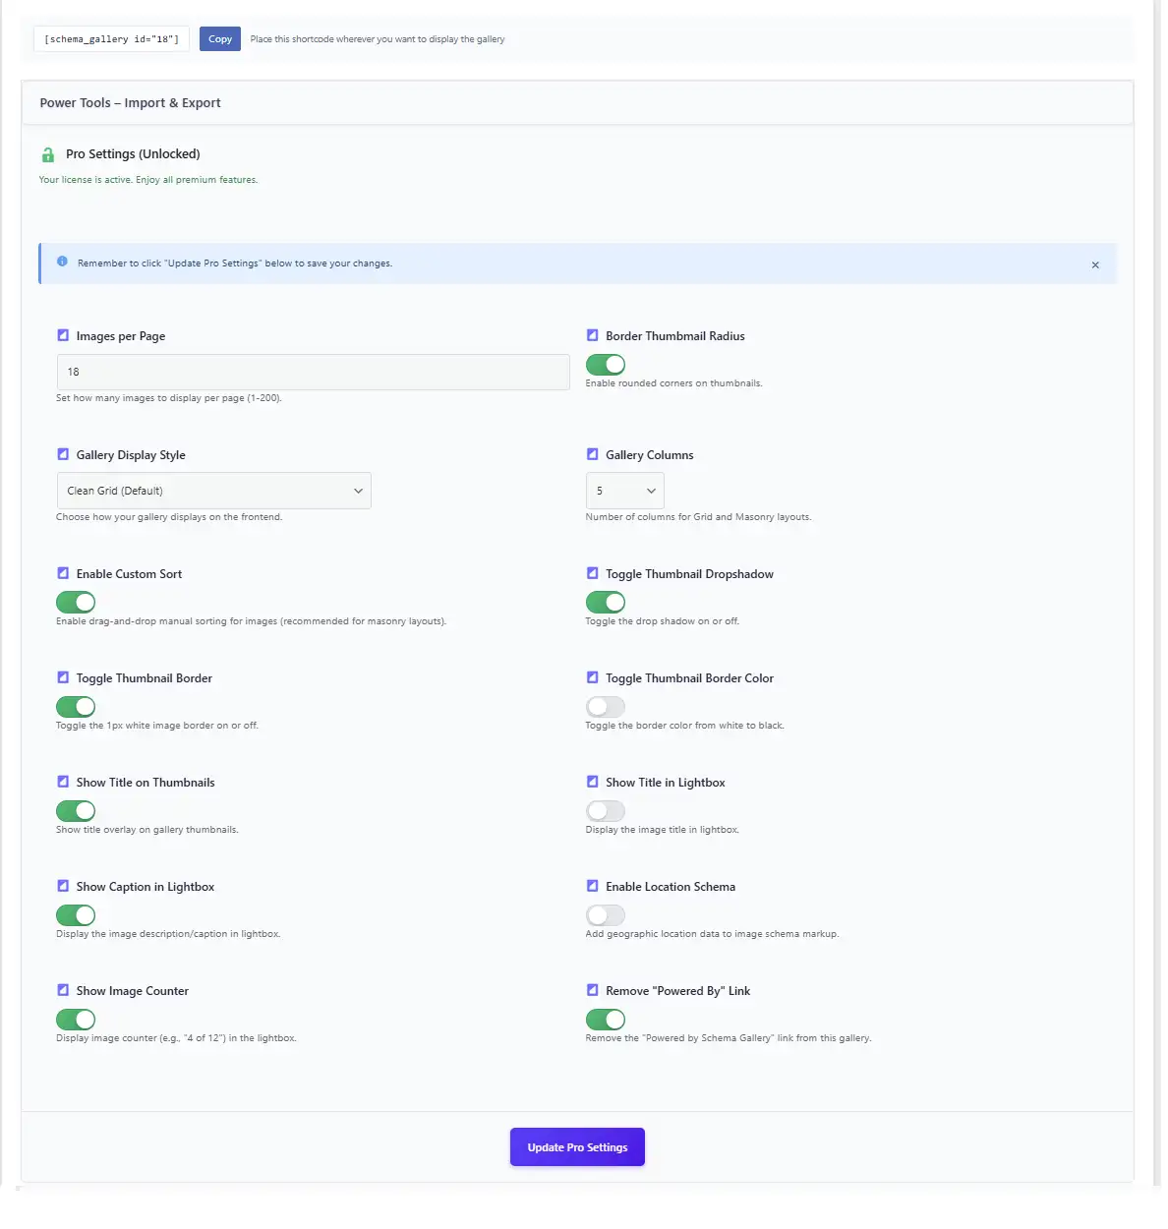
Task: Enable the Thumbnail Border Color toggle
Action: tap(605, 706)
